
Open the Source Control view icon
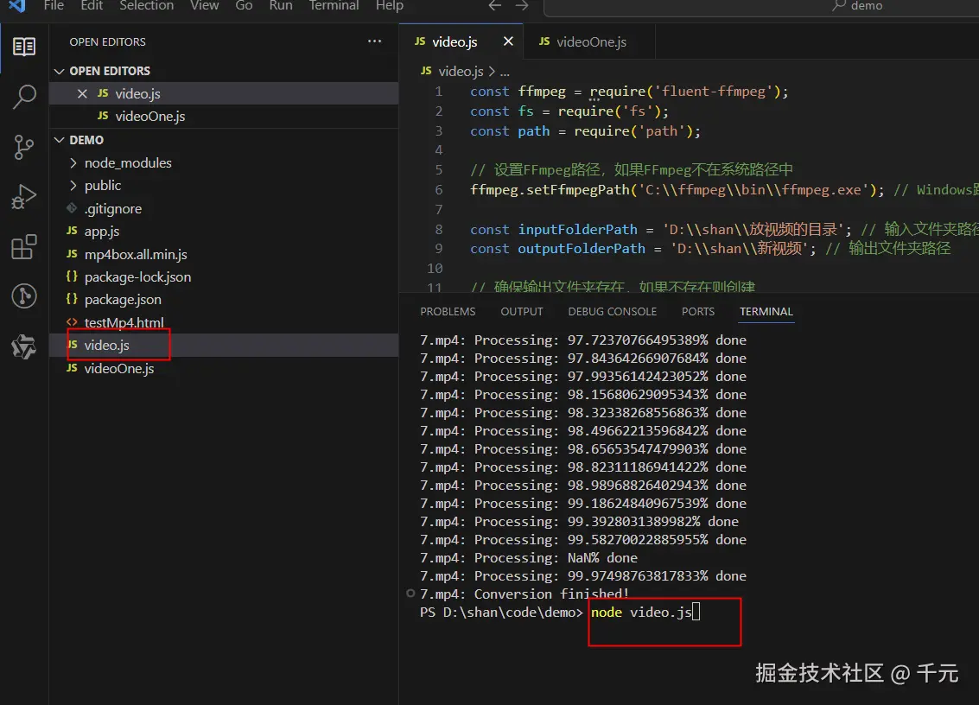click(23, 148)
